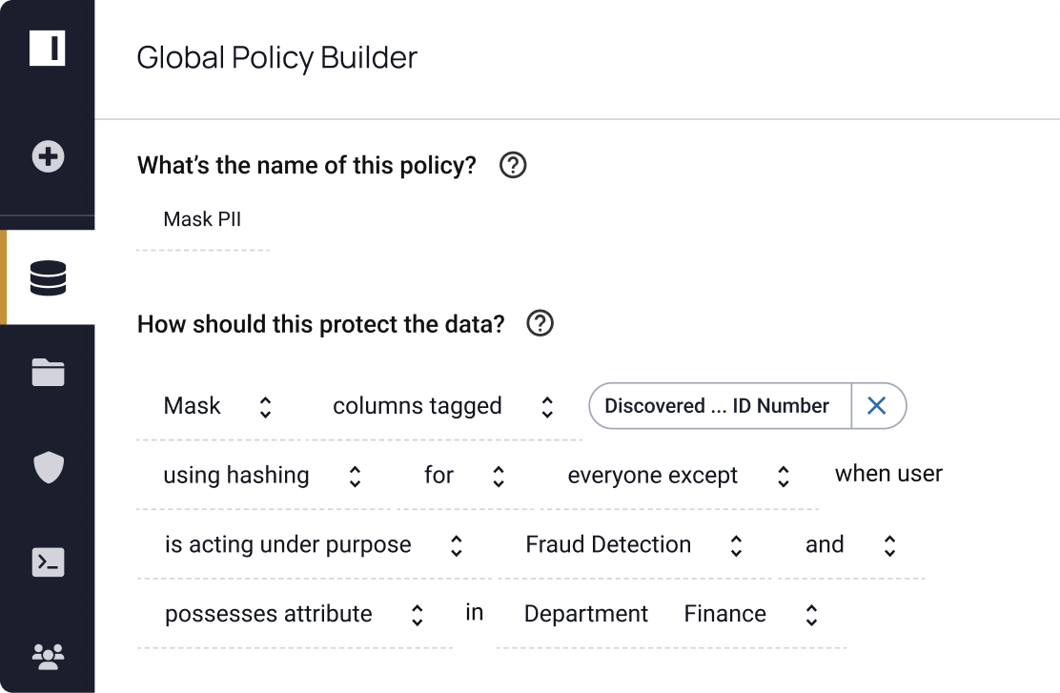Screen dimensions: 1060x693
Task: Change the and condition operator
Action: point(888,544)
